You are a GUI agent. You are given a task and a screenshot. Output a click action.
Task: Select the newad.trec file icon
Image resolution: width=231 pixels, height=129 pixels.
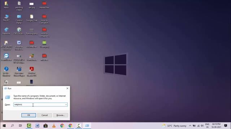tap(44, 5)
